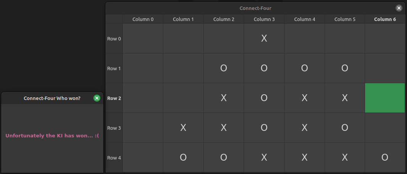Click the 'Unfortunately the KI has won' message

(52, 135)
